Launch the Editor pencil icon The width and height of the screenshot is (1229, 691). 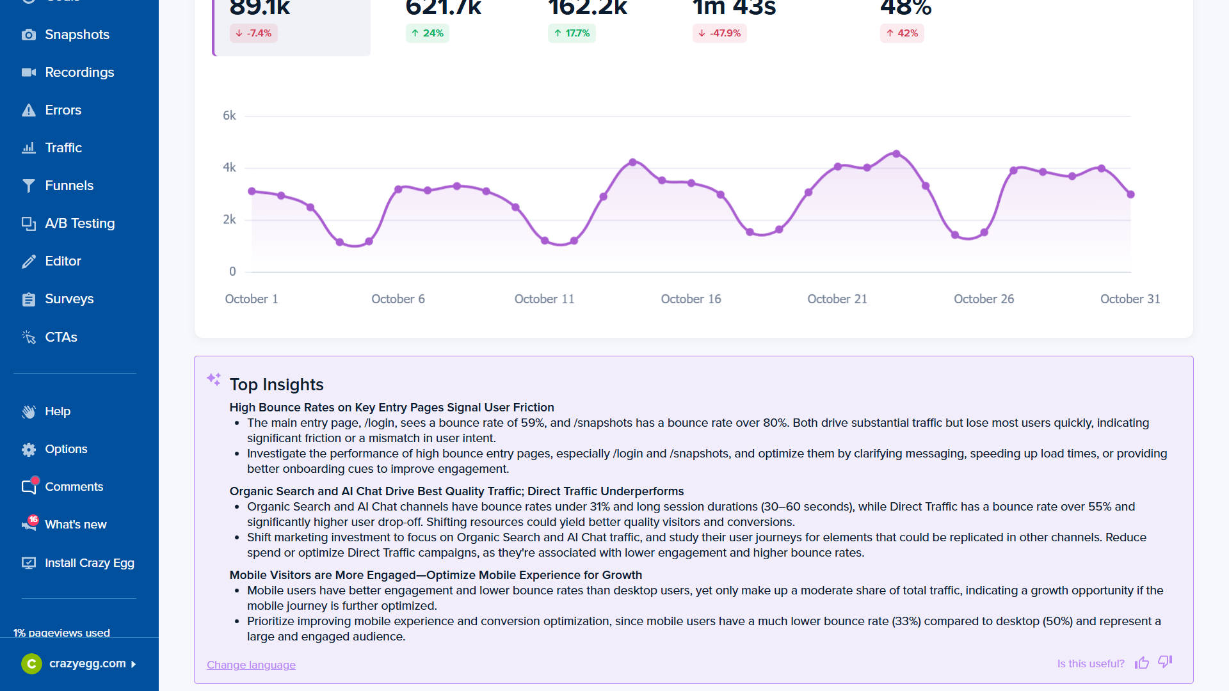(29, 261)
